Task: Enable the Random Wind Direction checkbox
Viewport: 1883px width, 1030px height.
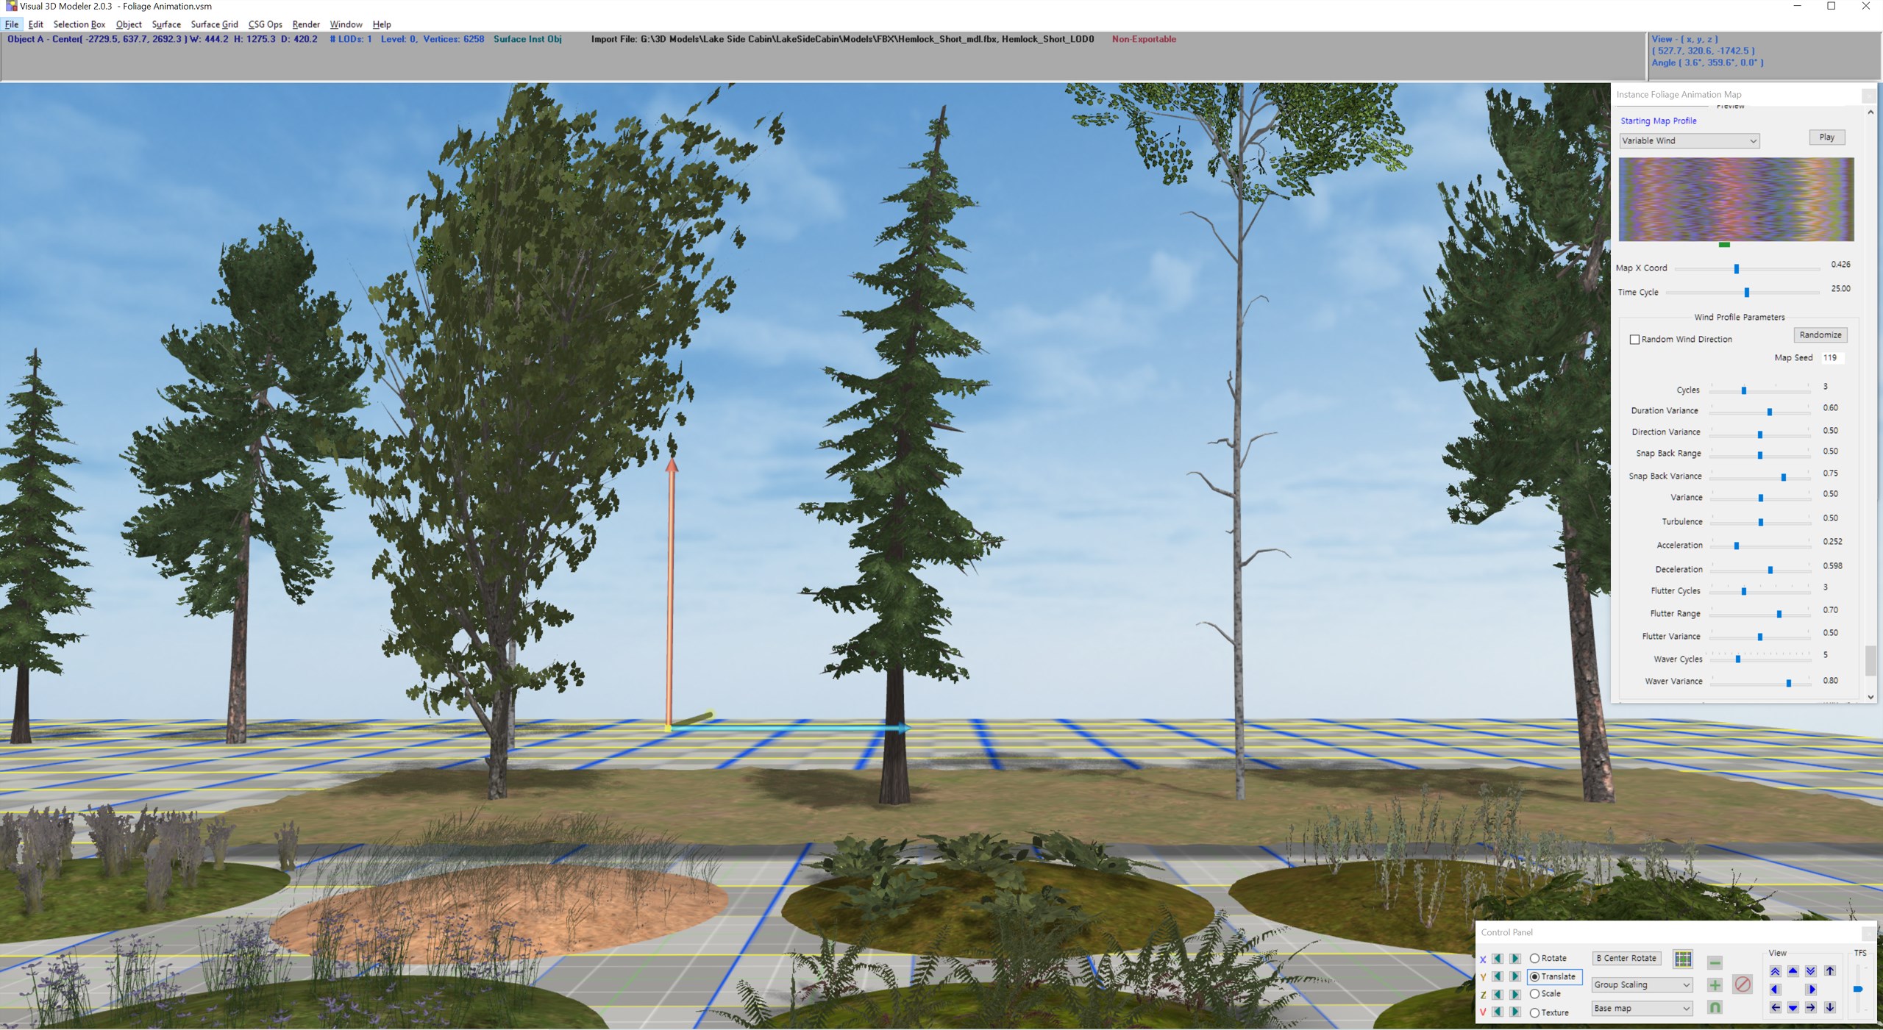Action: coord(1634,339)
